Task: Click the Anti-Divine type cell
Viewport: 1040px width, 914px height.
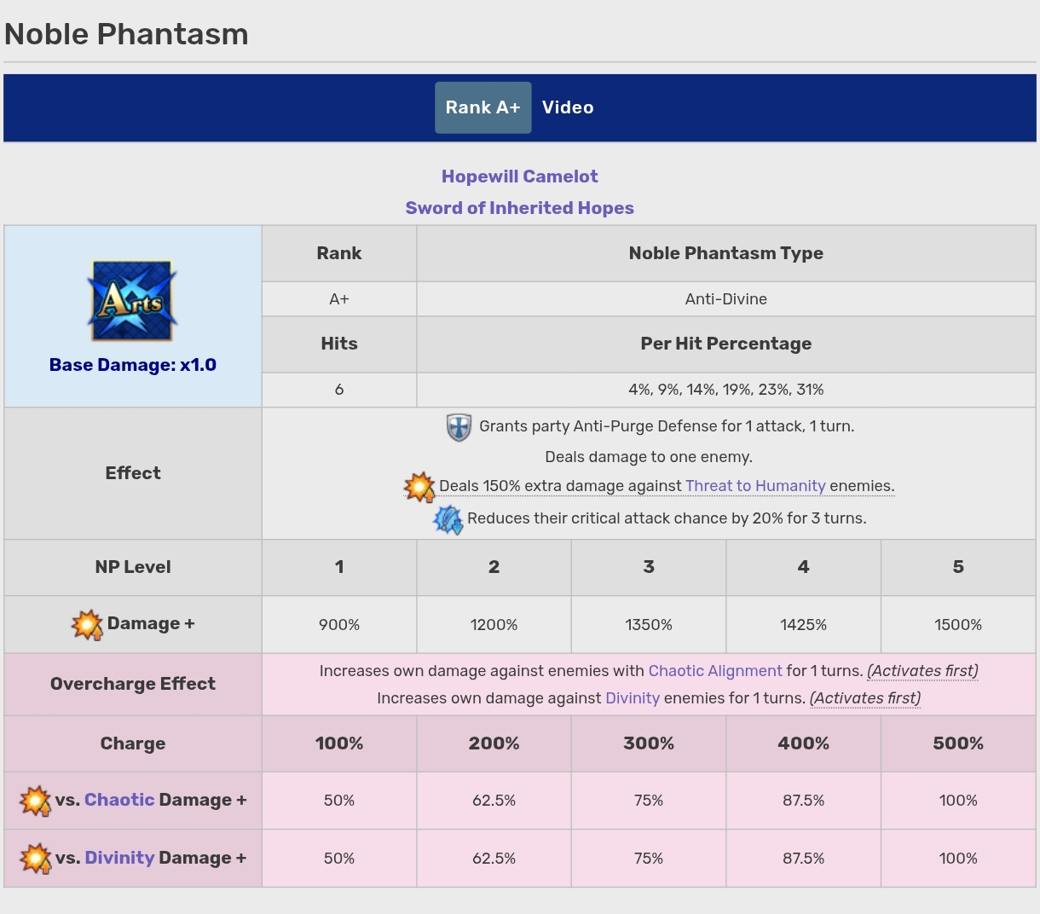Action: pos(726,299)
